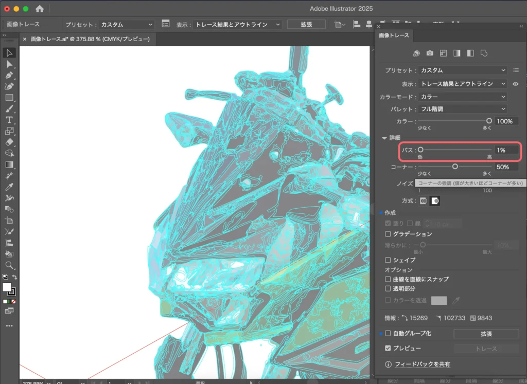527x384 pixels.
Task: Click the High Color photo camera preset icon
Action: point(430,53)
